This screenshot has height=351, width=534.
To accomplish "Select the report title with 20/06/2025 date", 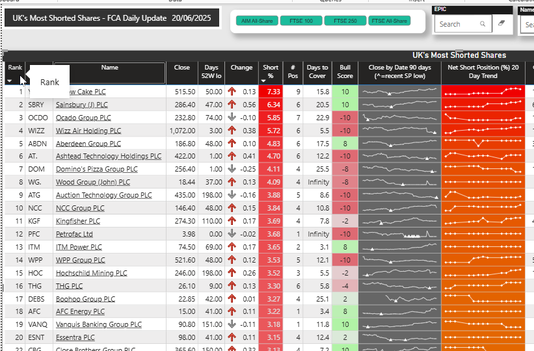I will (112, 18).
